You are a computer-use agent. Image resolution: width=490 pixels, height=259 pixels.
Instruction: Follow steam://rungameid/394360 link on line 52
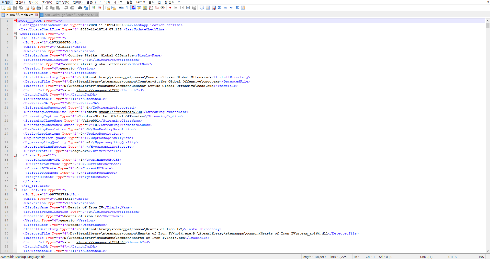pyautogui.click(x=101, y=242)
